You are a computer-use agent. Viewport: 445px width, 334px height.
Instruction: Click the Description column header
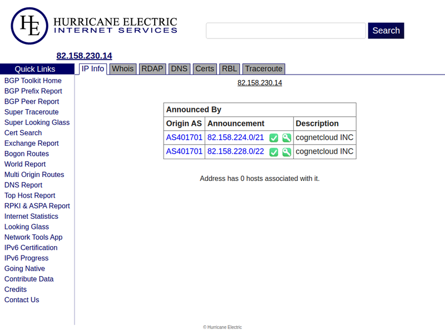coord(325,124)
